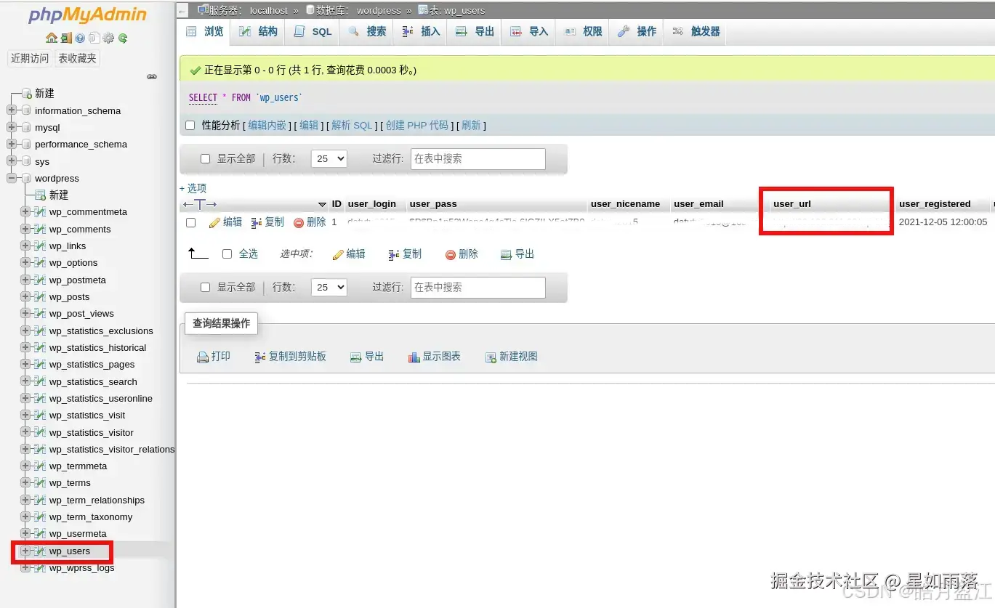Screen dimensions: 995x608
Task: Click the new view icon
Action: pos(491,357)
